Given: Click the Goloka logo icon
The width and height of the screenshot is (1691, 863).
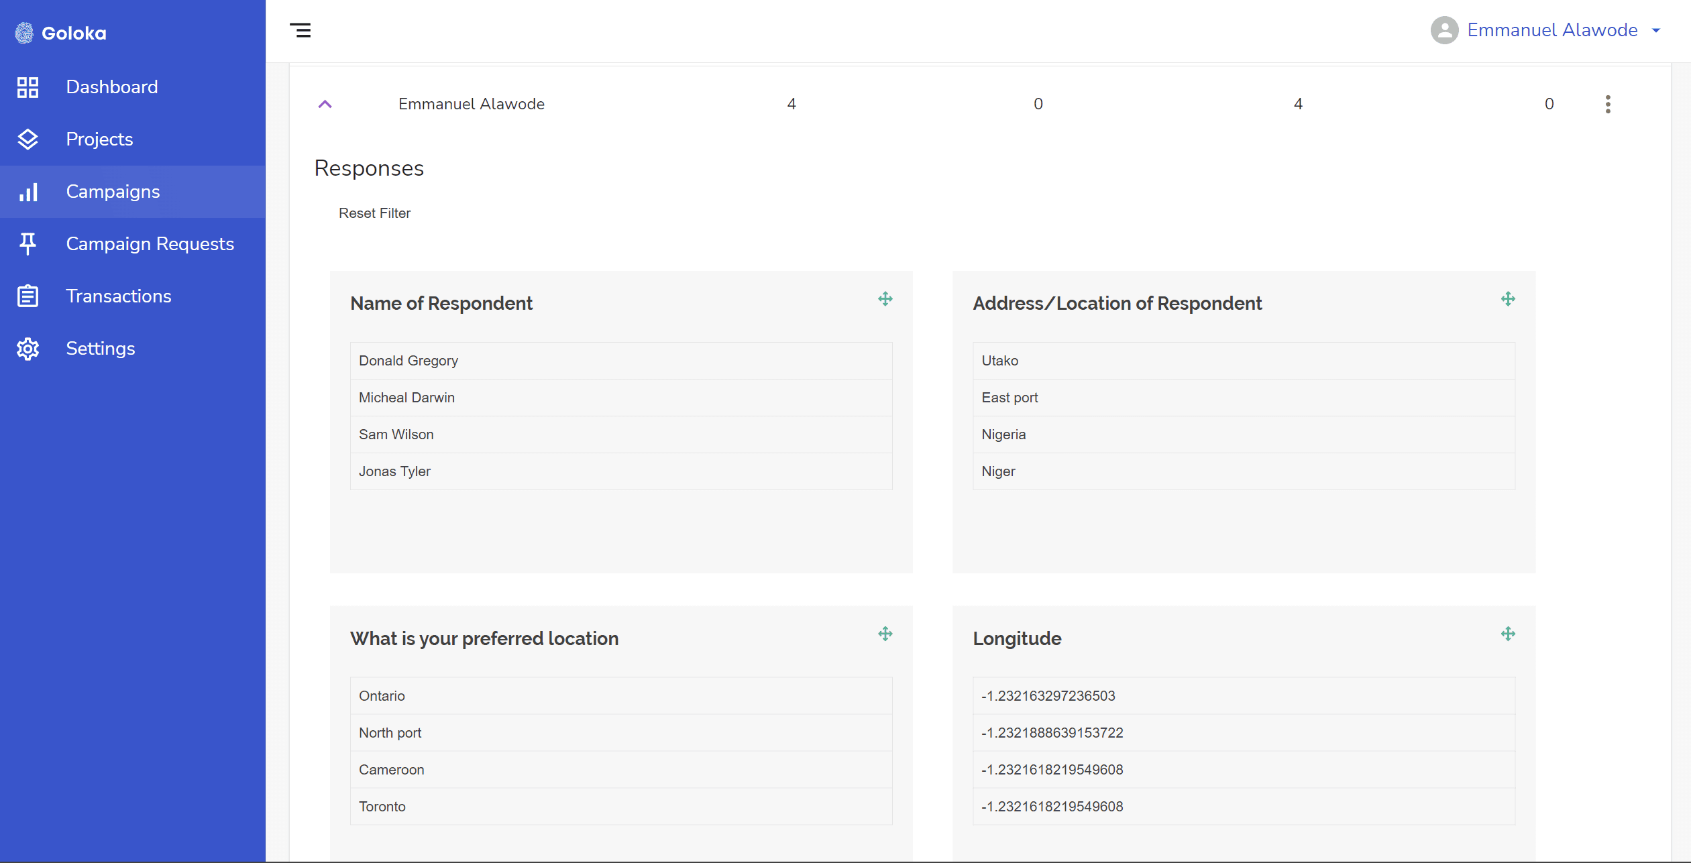Looking at the screenshot, I should (x=24, y=33).
